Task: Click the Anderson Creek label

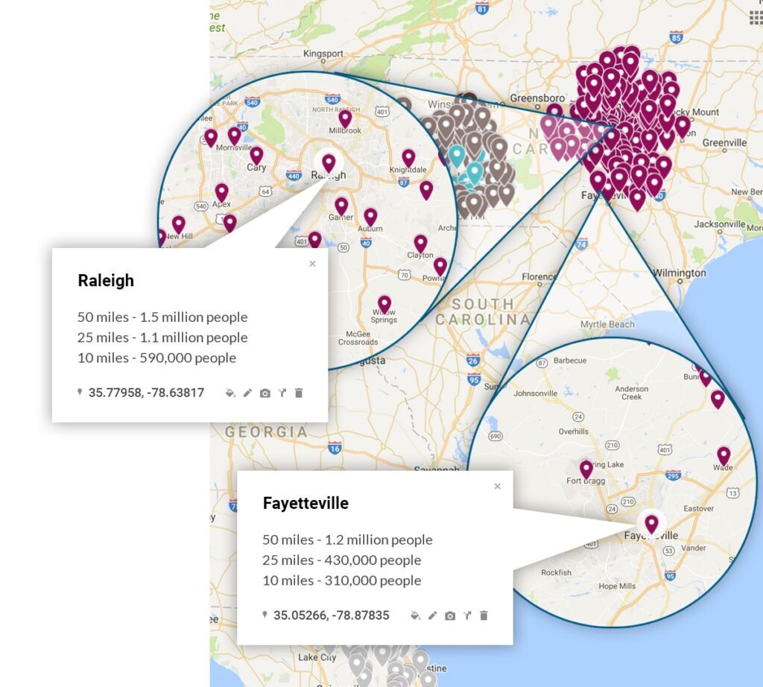Action: point(632,393)
